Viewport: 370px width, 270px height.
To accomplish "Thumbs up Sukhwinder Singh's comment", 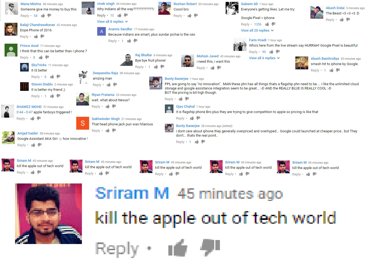I will 108,130.
